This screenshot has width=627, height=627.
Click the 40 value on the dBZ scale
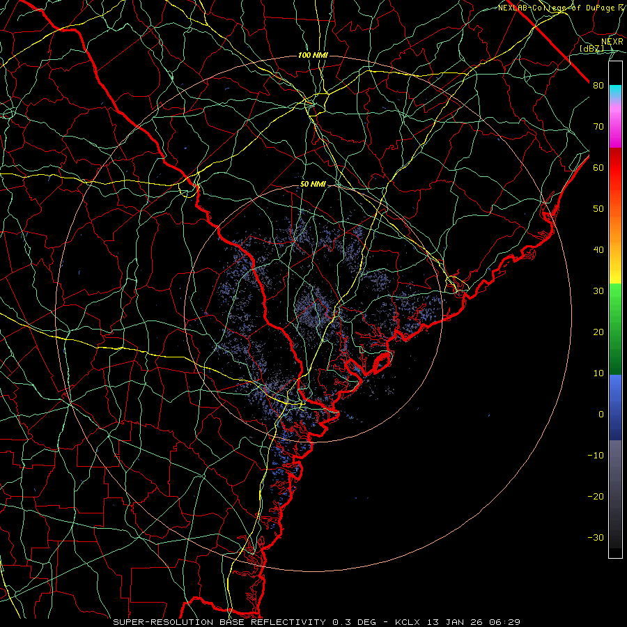[598, 250]
